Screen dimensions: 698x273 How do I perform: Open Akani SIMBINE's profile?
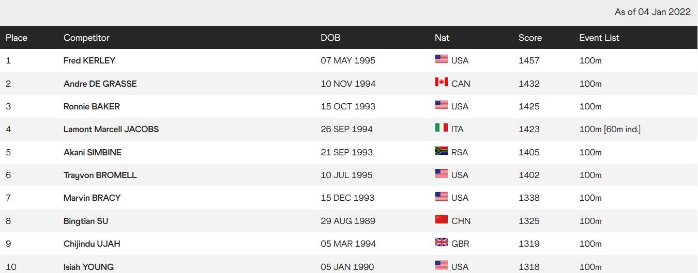tap(93, 152)
